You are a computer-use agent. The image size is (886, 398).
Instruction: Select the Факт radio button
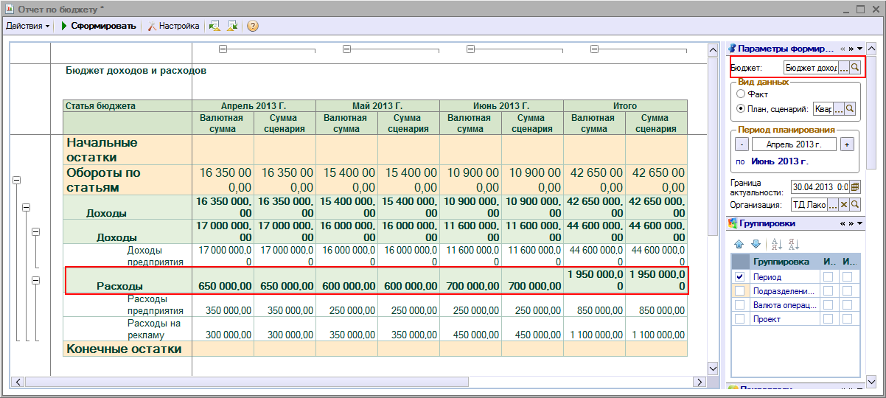click(741, 94)
